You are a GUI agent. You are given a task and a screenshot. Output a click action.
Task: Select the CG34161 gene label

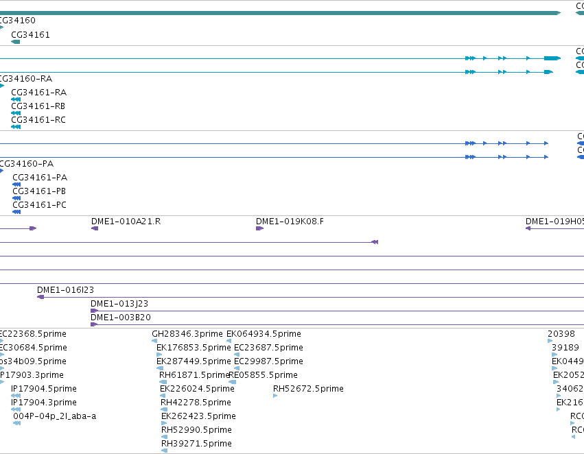click(31, 34)
